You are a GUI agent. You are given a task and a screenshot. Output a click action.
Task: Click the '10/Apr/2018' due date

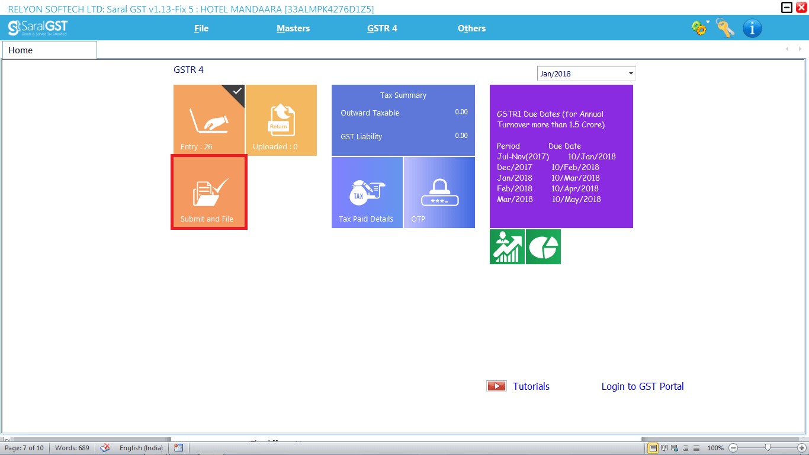(575, 188)
